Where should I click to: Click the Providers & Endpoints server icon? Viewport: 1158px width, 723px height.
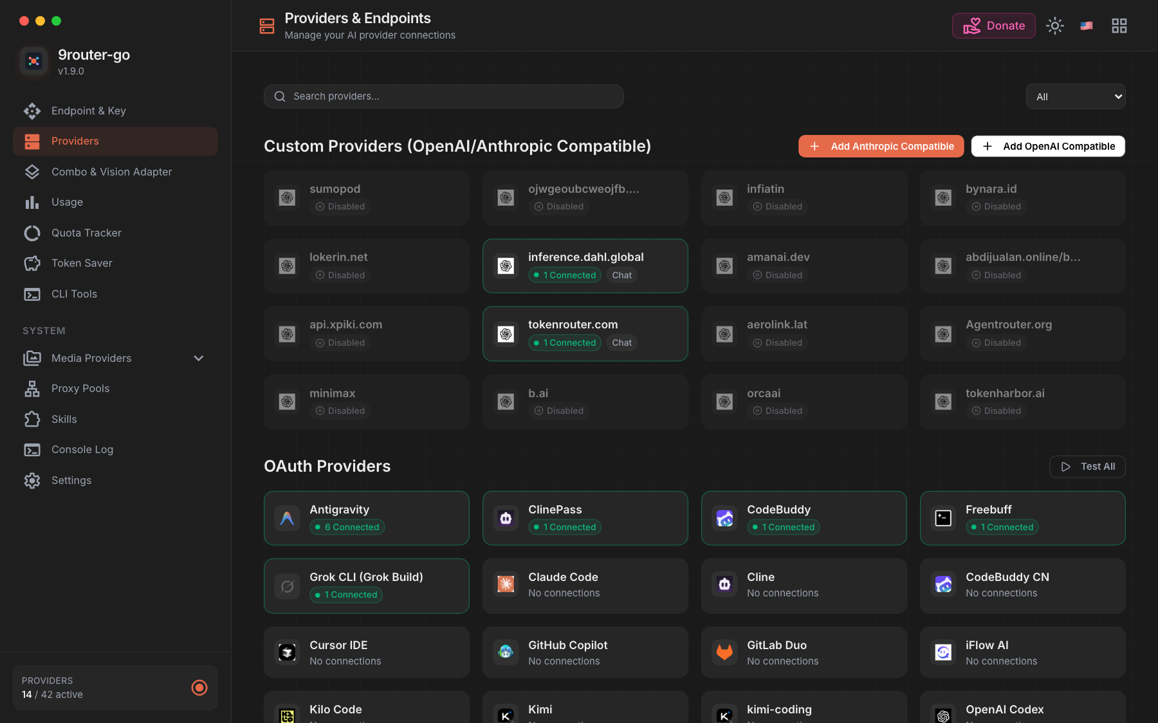(267, 26)
